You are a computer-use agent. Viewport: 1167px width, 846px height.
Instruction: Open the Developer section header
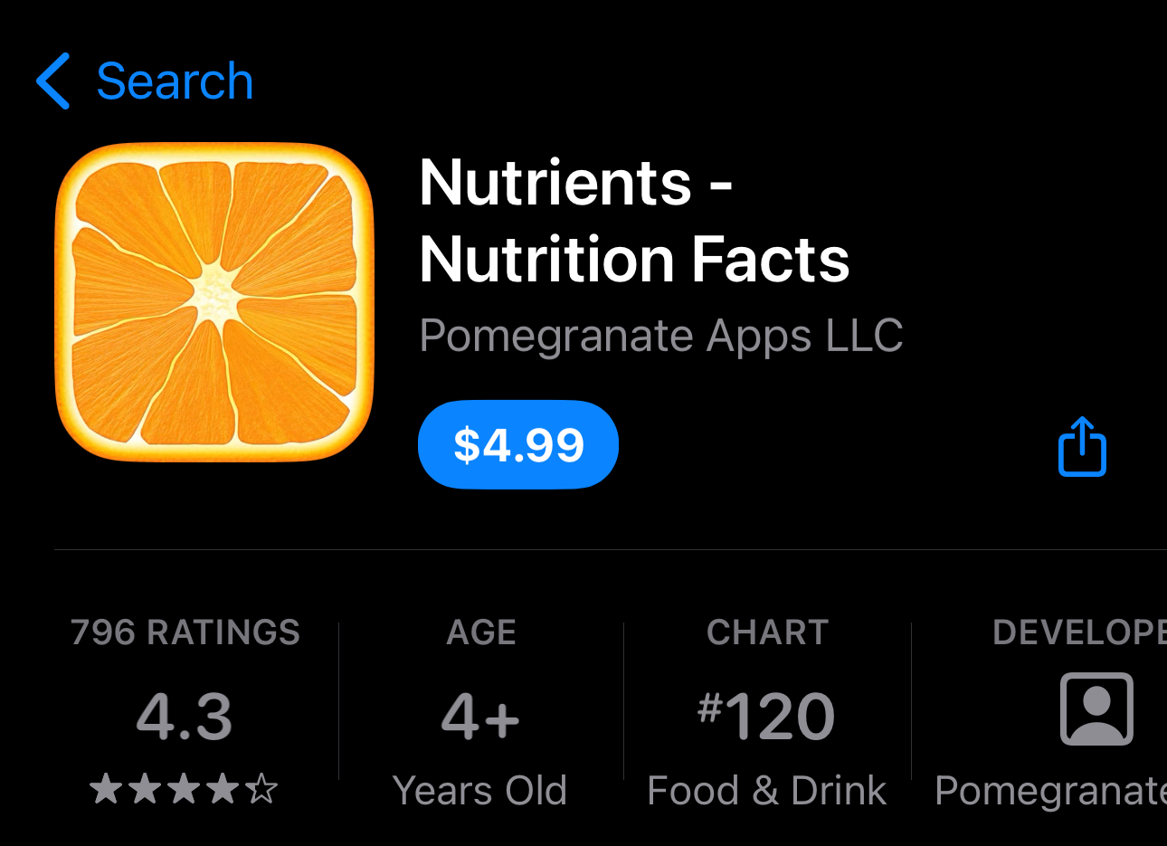coord(1079,632)
